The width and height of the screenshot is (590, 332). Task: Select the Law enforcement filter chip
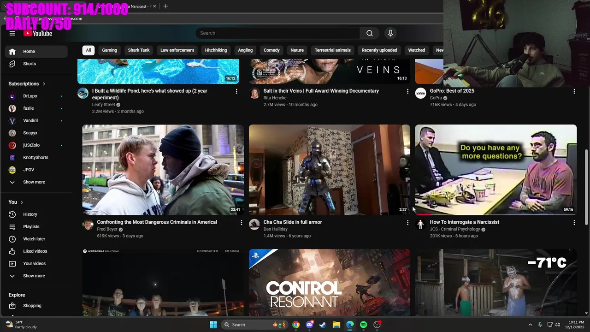[177, 50]
